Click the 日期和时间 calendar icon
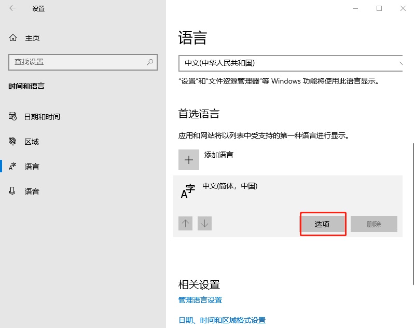 point(12,116)
